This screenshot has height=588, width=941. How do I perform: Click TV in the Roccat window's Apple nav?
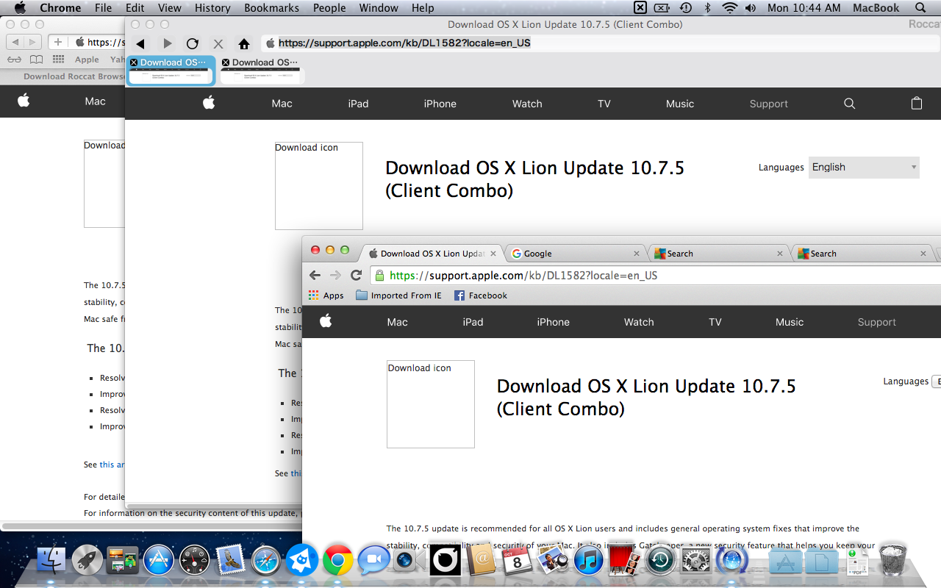click(604, 104)
